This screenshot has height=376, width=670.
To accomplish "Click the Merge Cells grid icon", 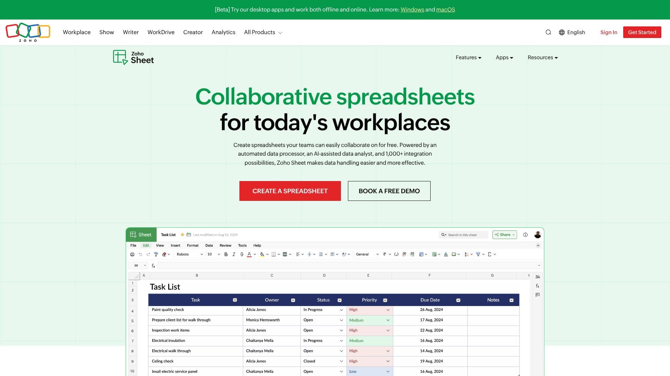I will click(x=285, y=254).
